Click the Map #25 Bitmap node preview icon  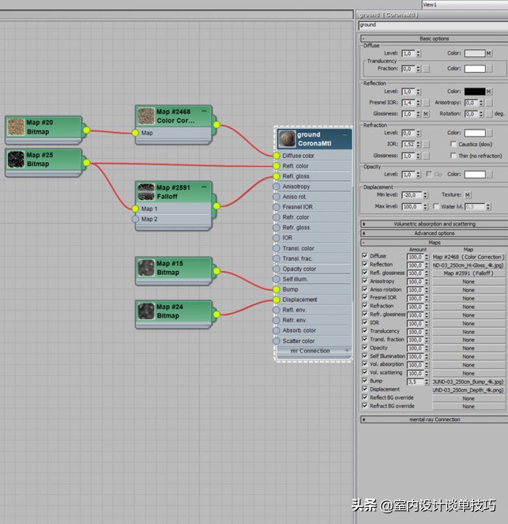pos(16,160)
